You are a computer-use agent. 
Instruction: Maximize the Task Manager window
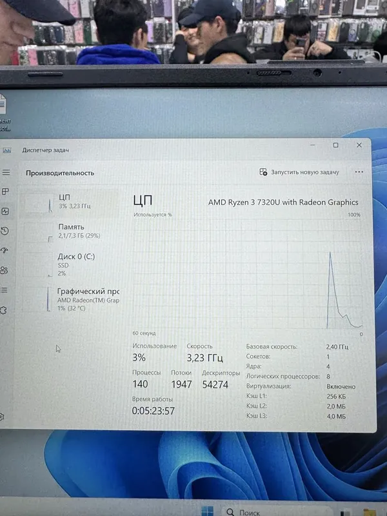point(335,145)
